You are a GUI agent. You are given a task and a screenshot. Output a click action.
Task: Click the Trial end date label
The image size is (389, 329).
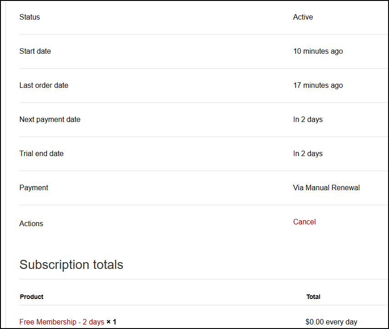tap(41, 154)
